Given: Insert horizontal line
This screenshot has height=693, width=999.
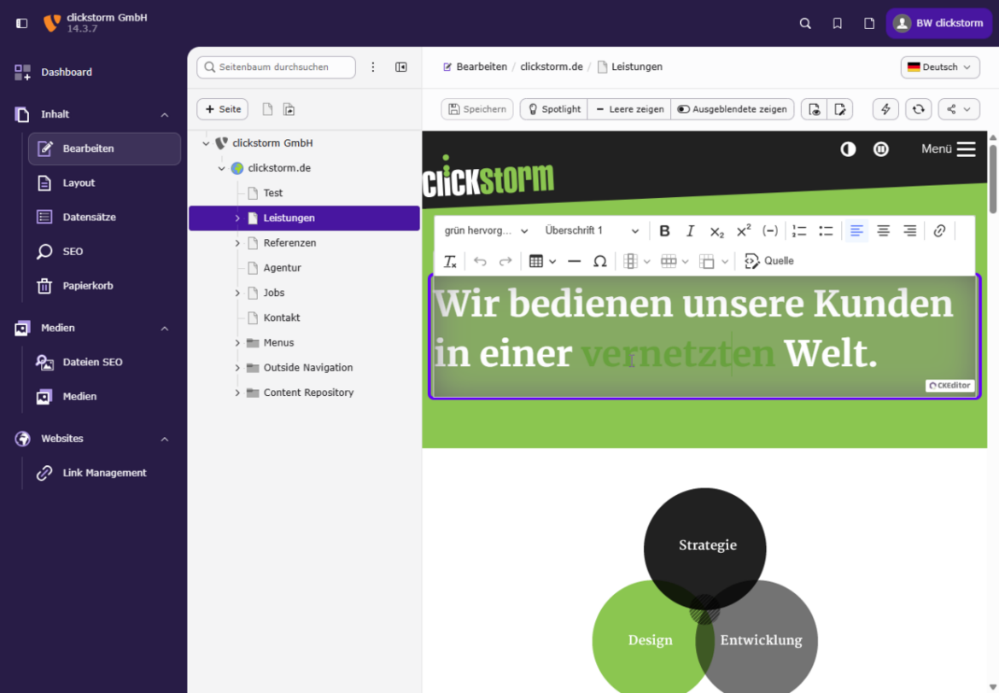Looking at the screenshot, I should click(574, 261).
